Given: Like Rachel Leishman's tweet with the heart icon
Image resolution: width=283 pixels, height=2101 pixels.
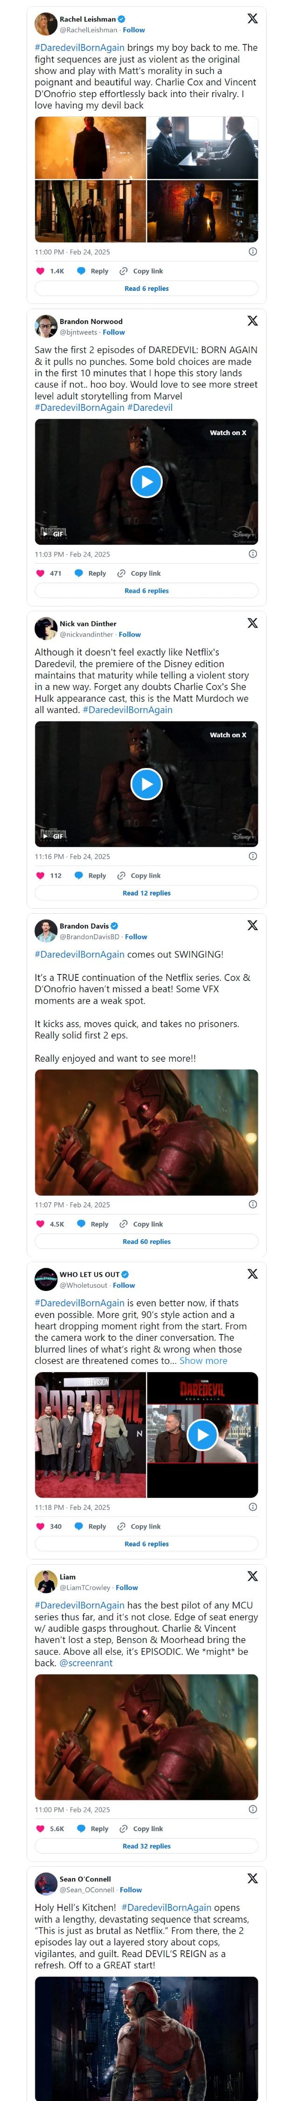Looking at the screenshot, I should (x=40, y=271).
